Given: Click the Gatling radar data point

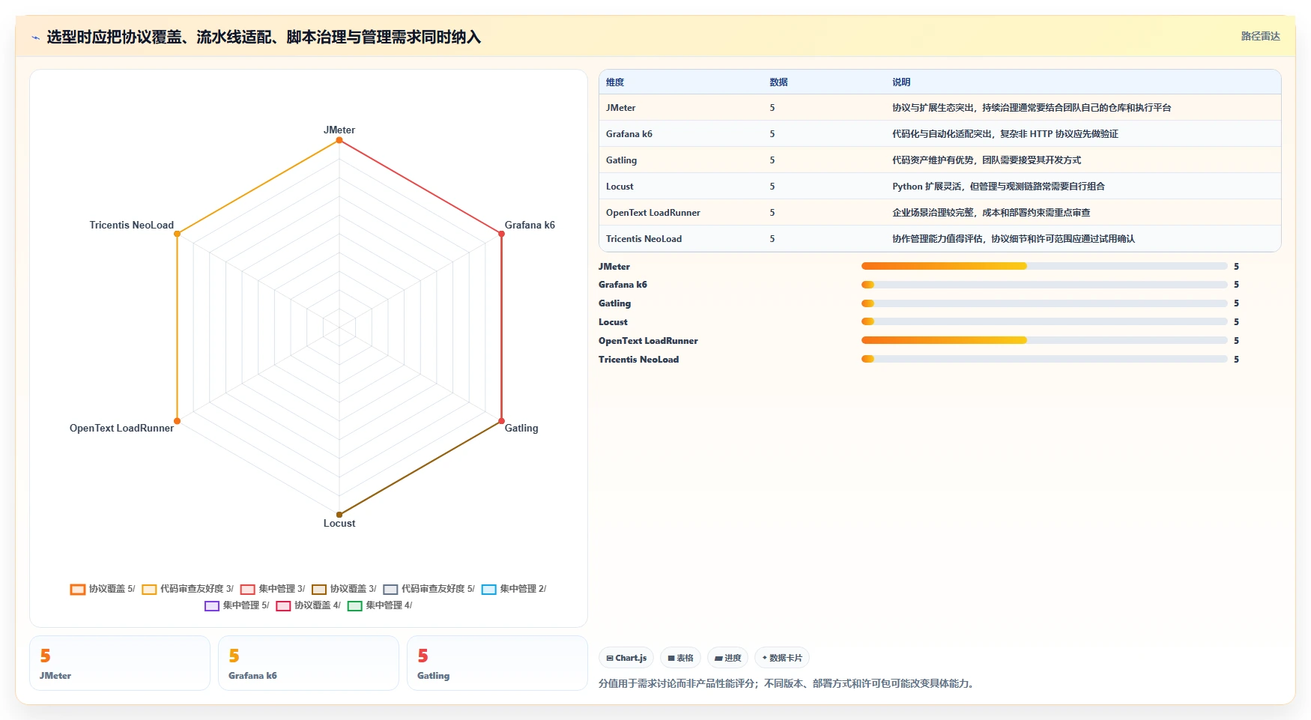Looking at the screenshot, I should [x=502, y=421].
